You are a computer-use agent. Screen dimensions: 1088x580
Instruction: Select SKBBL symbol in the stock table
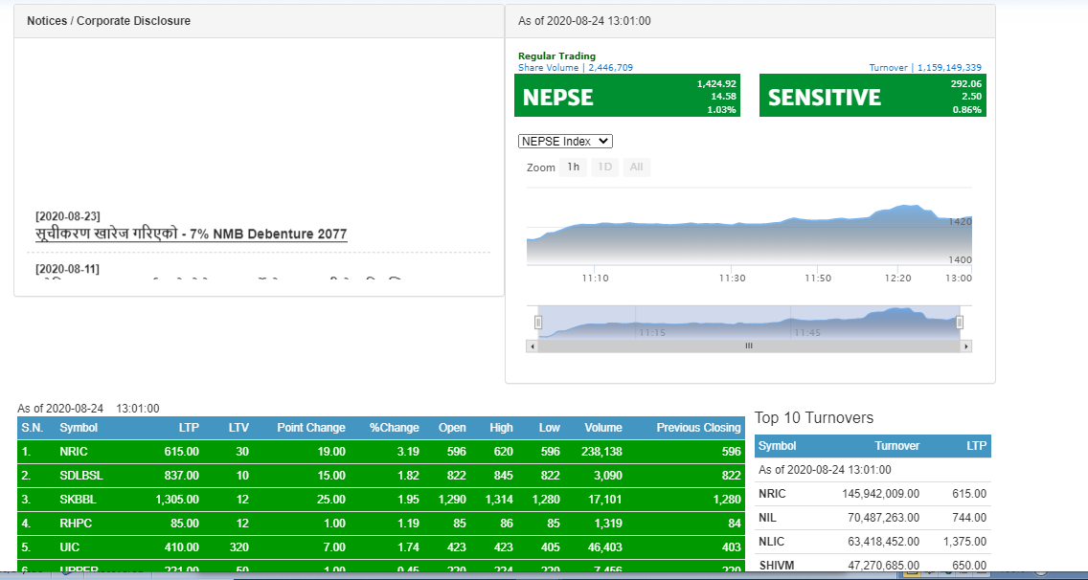point(78,499)
